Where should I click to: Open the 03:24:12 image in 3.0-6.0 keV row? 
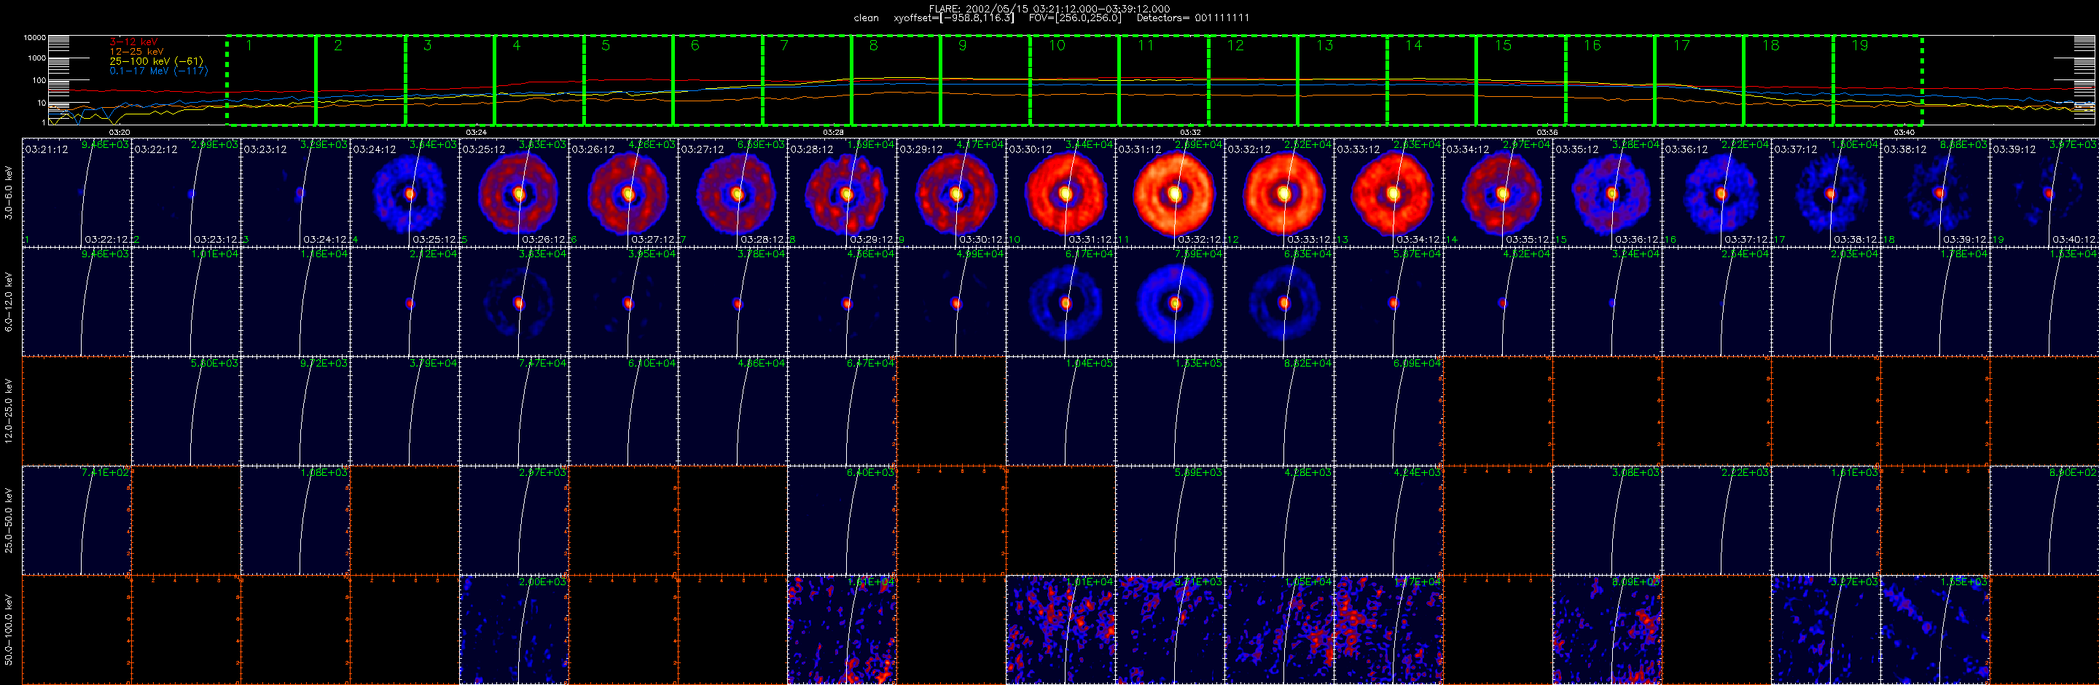(x=405, y=192)
